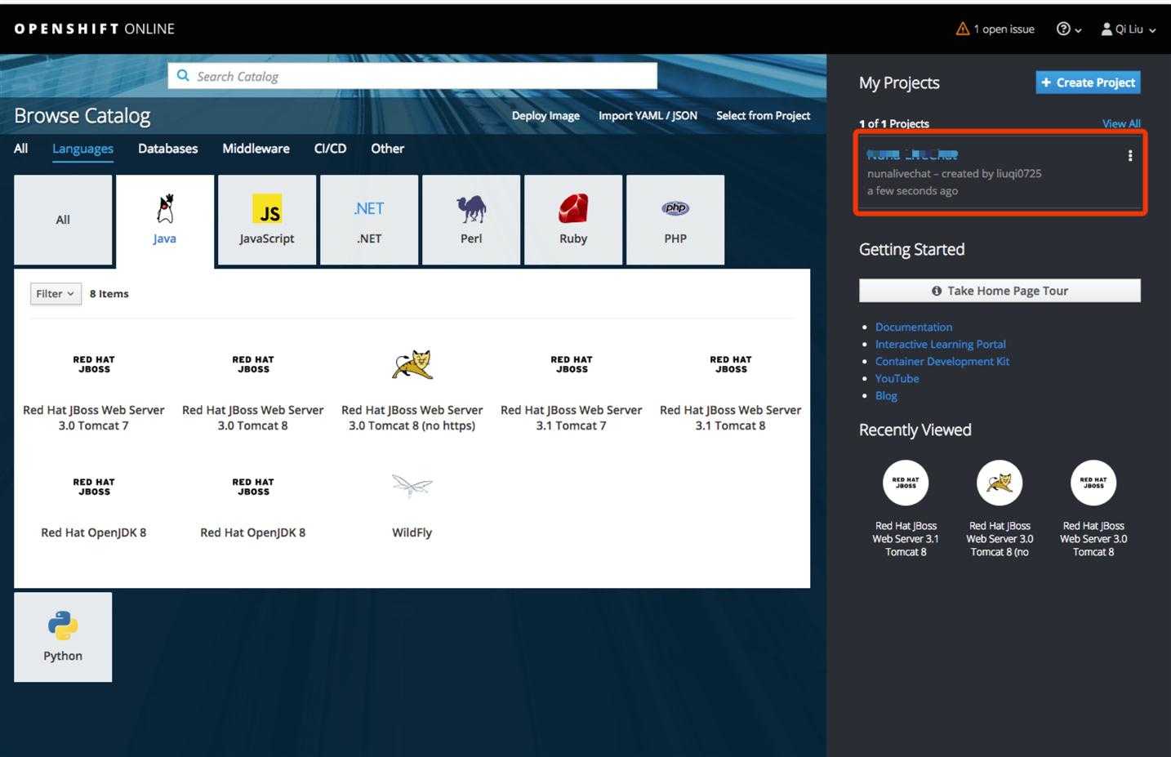Select the JavaScript language tile

tap(267, 220)
